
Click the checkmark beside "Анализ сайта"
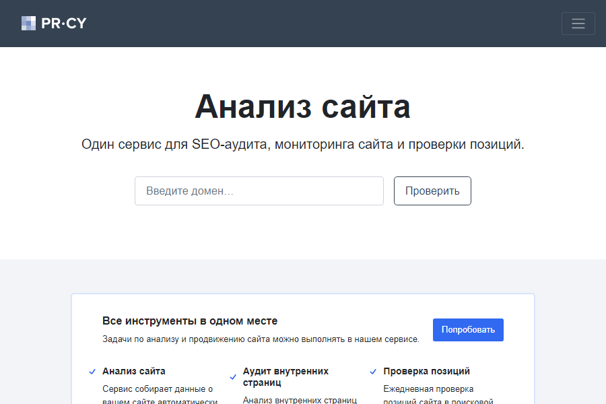(92, 371)
